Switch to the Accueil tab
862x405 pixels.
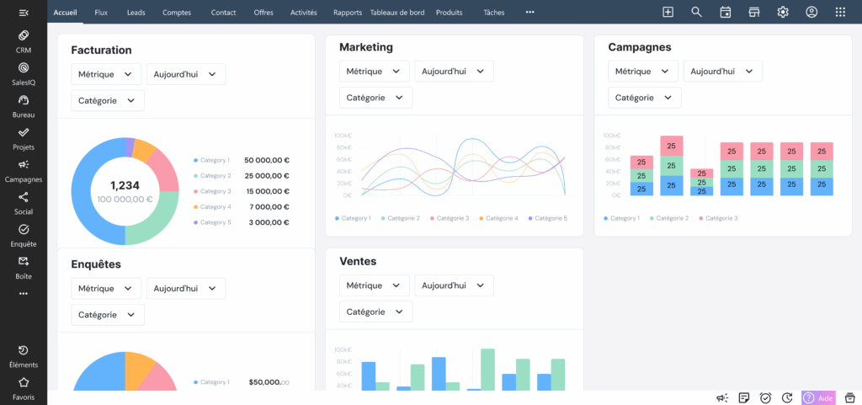[x=66, y=12]
